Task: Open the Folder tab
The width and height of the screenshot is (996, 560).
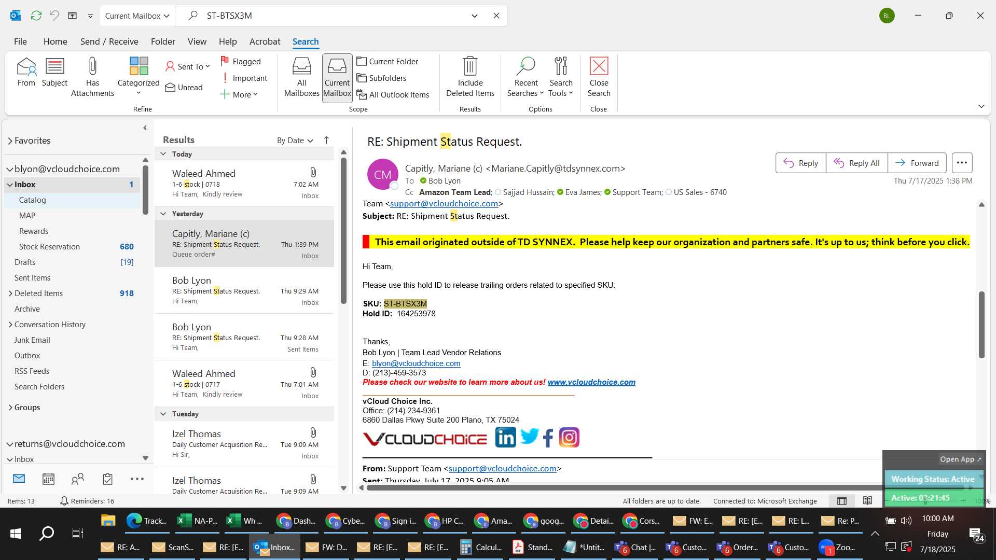Action: pyautogui.click(x=163, y=41)
